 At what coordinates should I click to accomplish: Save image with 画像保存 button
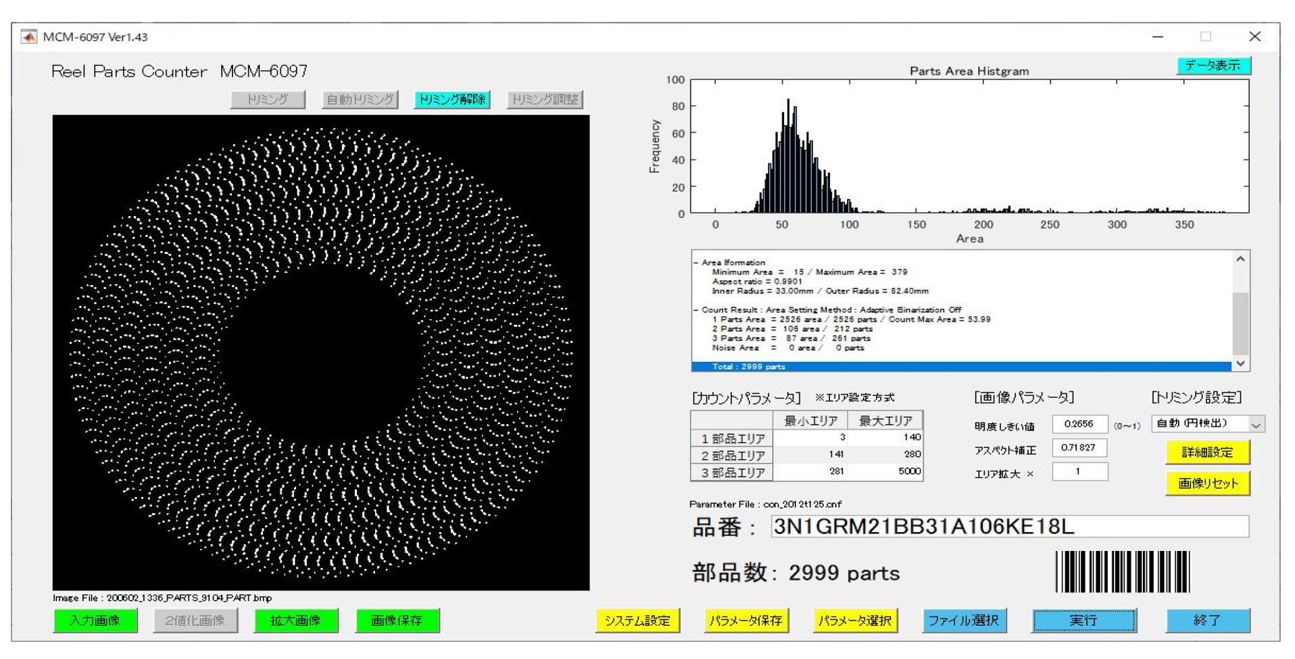pos(397,620)
